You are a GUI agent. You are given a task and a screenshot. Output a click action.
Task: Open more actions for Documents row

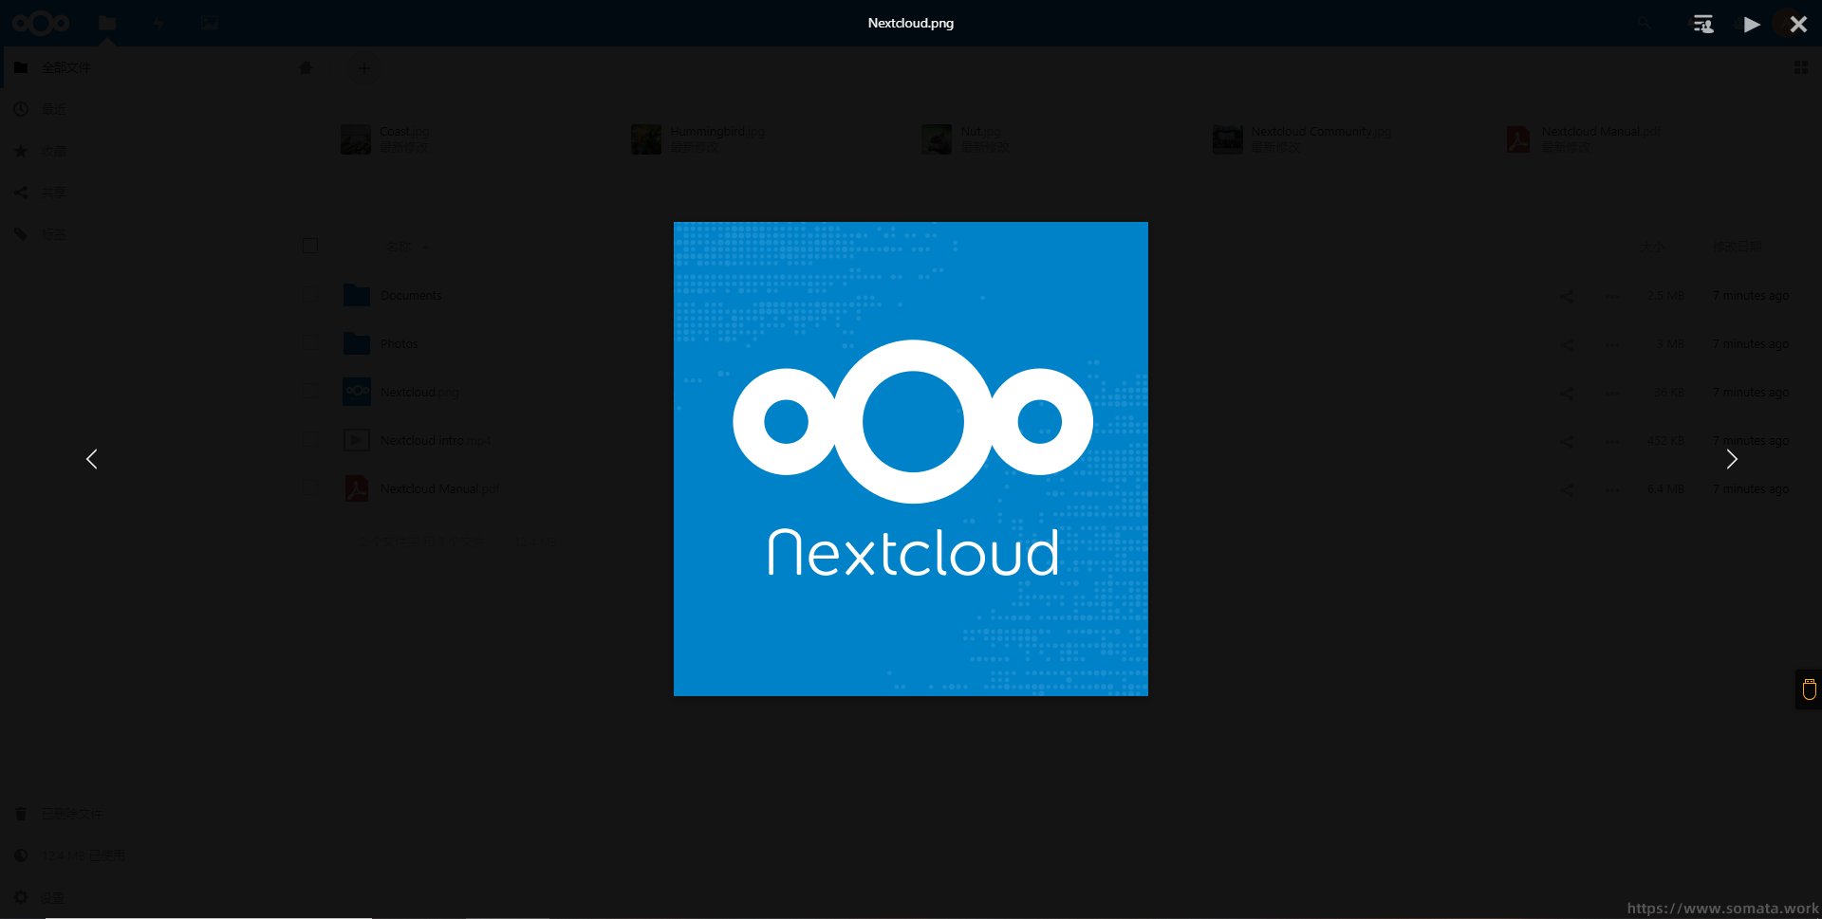click(1612, 296)
